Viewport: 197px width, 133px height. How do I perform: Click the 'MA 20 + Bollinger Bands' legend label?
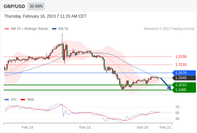pos(29,29)
